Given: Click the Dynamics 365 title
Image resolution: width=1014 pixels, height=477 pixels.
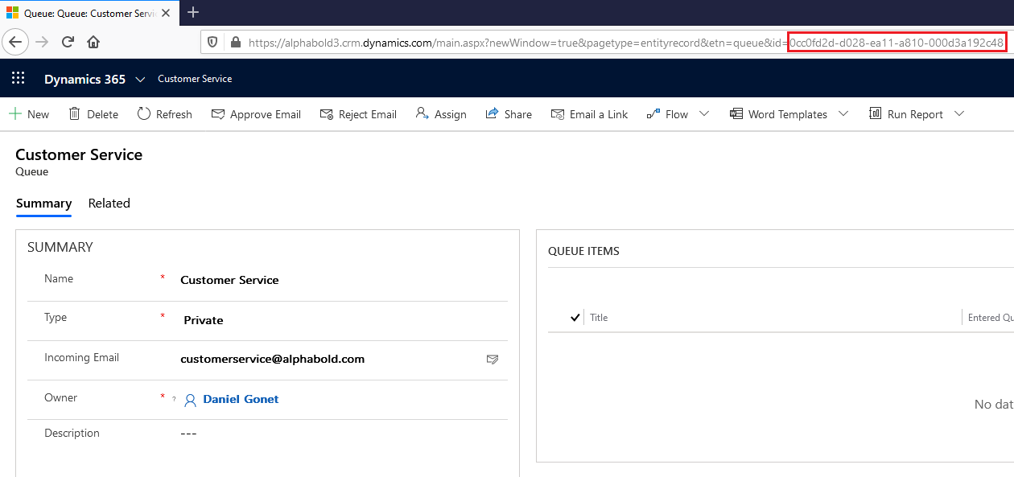Looking at the screenshot, I should (x=85, y=79).
